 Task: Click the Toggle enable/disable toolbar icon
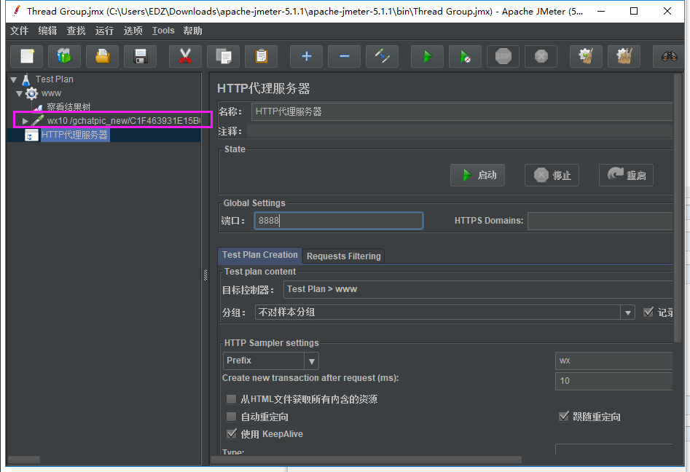[x=382, y=56]
